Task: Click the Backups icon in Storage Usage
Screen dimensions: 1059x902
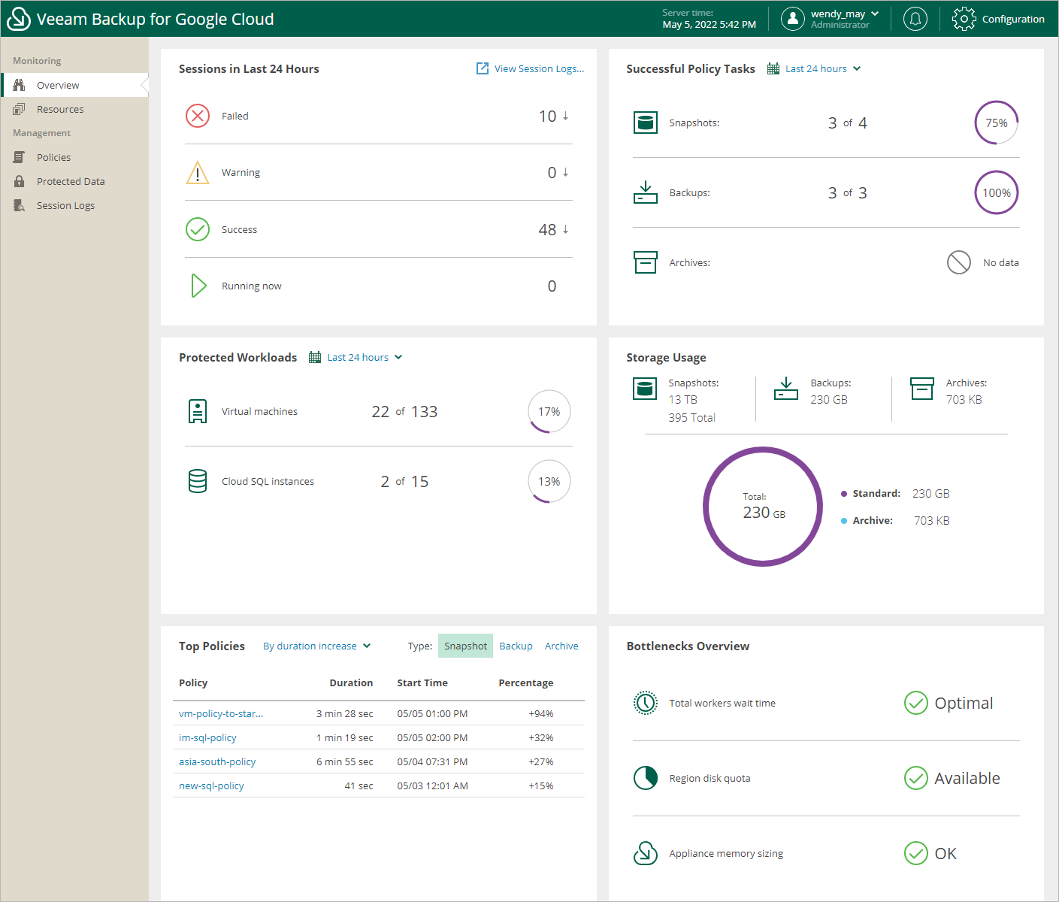Action: click(x=786, y=389)
